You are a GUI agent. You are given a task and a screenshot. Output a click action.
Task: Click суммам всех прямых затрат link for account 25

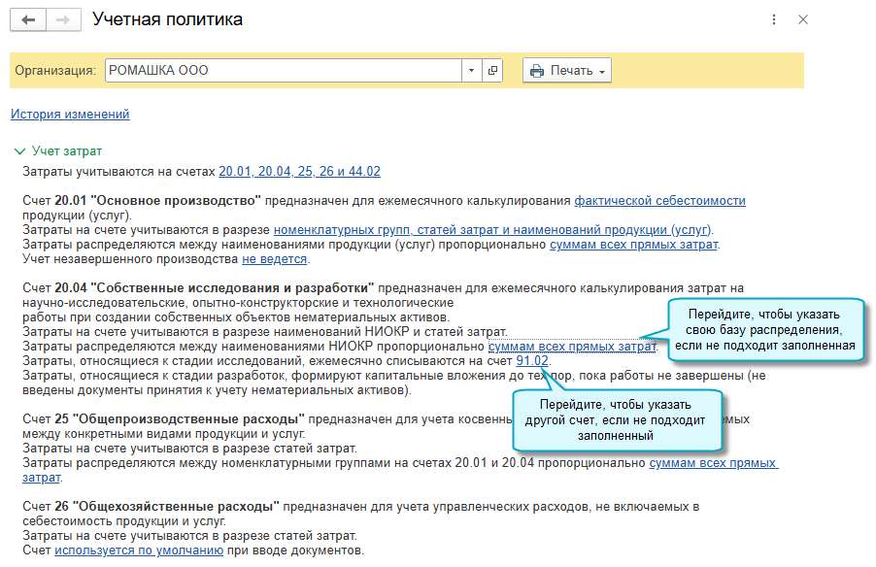tap(712, 463)
